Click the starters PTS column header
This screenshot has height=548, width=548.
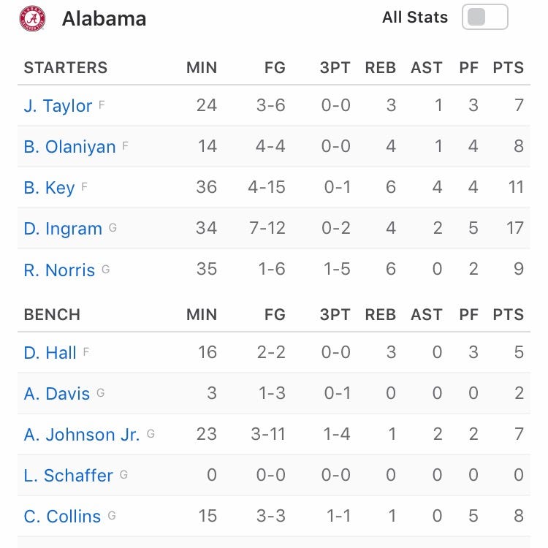508,68
